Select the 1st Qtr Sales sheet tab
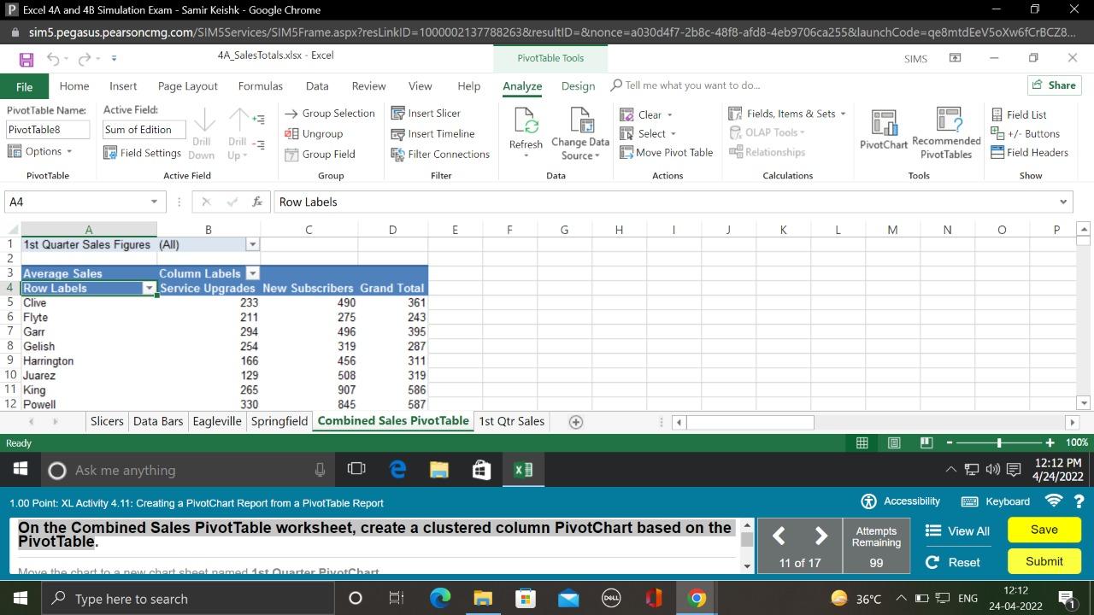 (511, 421)
